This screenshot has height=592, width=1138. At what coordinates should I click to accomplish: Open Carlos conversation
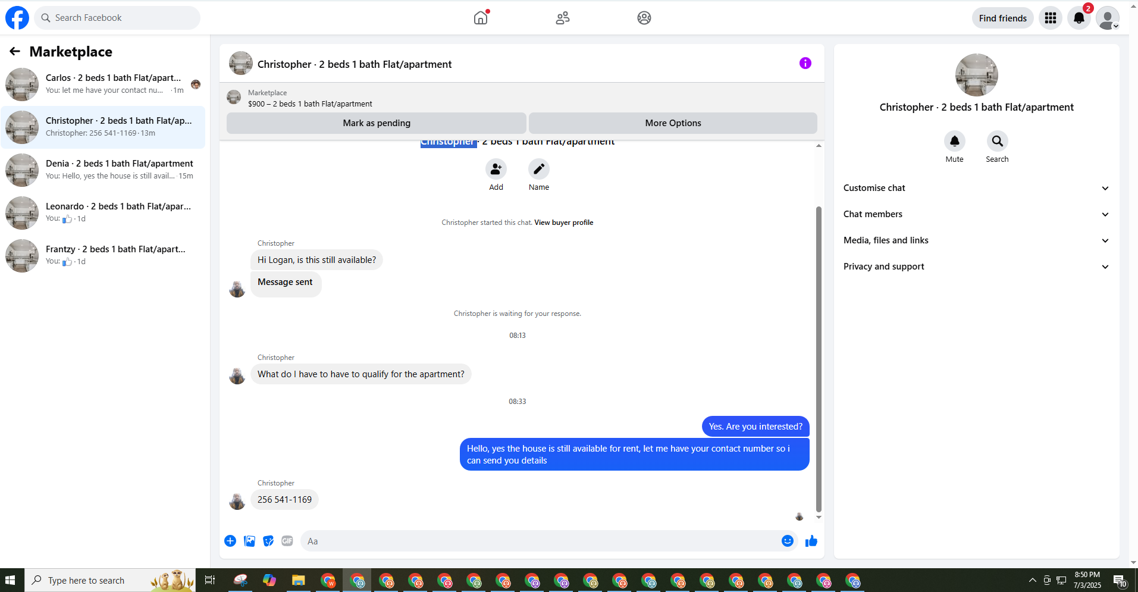click(x=103, y=84)
